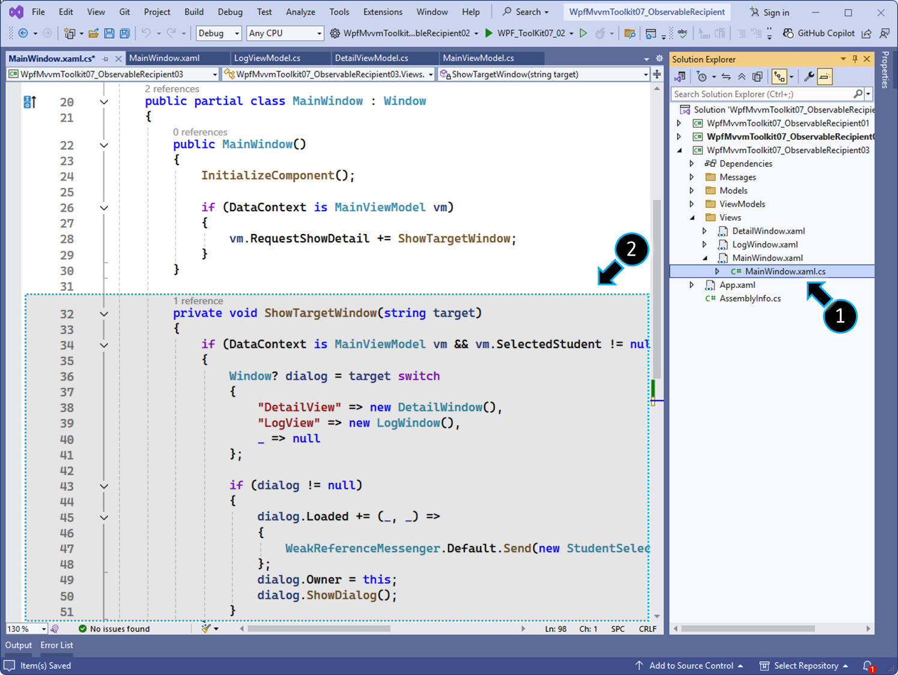Click Select Repository in status bar
The height and width of the screenshot is (675, 898).
coord(804,666)
